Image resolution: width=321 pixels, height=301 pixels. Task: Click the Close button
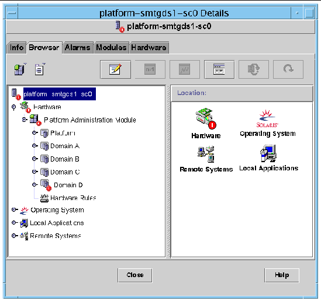(135, 275)
